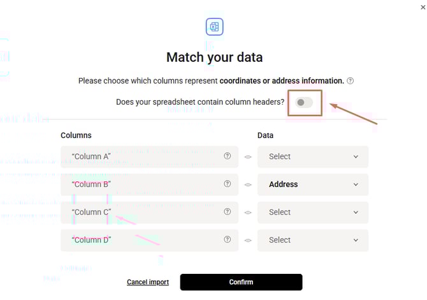Screen dimensions: 427x300
Task: Enable the column headers toggle switch
Action: tap(305, 102)
